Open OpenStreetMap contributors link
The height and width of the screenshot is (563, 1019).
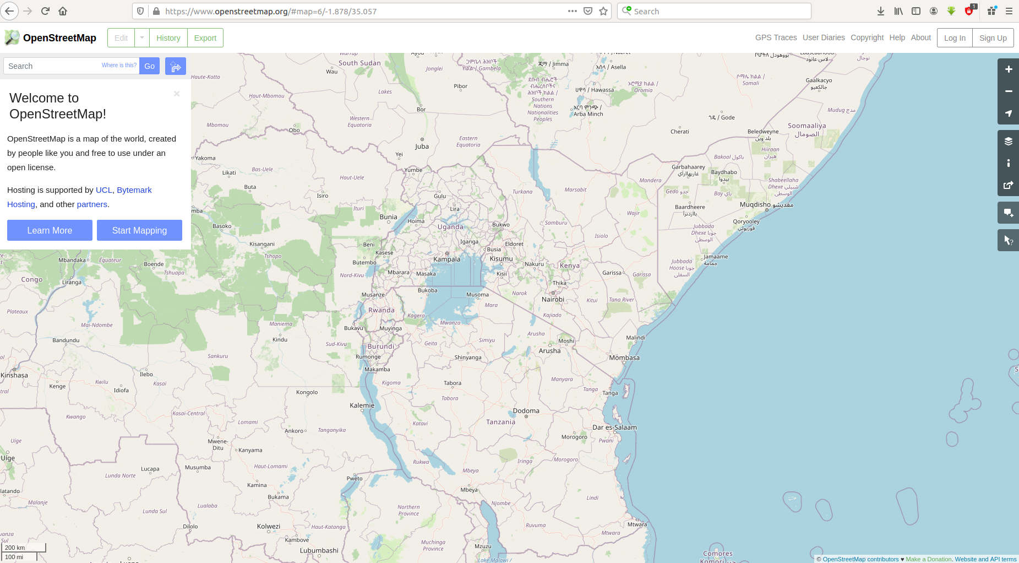tap(860, 559)
